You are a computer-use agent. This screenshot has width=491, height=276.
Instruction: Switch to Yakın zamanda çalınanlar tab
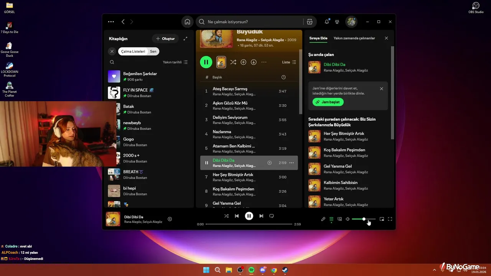[354, 38]
